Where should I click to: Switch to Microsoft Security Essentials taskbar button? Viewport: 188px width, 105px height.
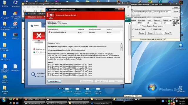pos(101,103)
